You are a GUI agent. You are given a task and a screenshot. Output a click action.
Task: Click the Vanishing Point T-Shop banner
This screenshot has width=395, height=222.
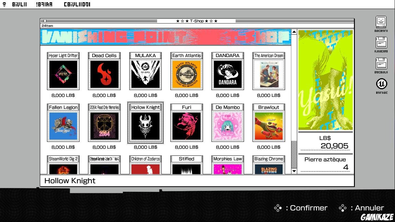pos(166,37)
